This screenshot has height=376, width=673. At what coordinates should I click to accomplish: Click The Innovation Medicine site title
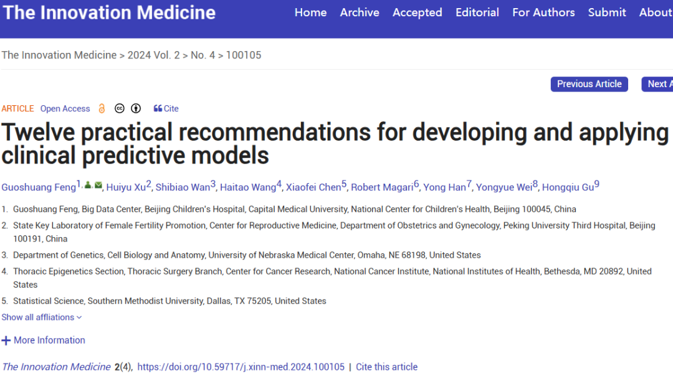109,12
